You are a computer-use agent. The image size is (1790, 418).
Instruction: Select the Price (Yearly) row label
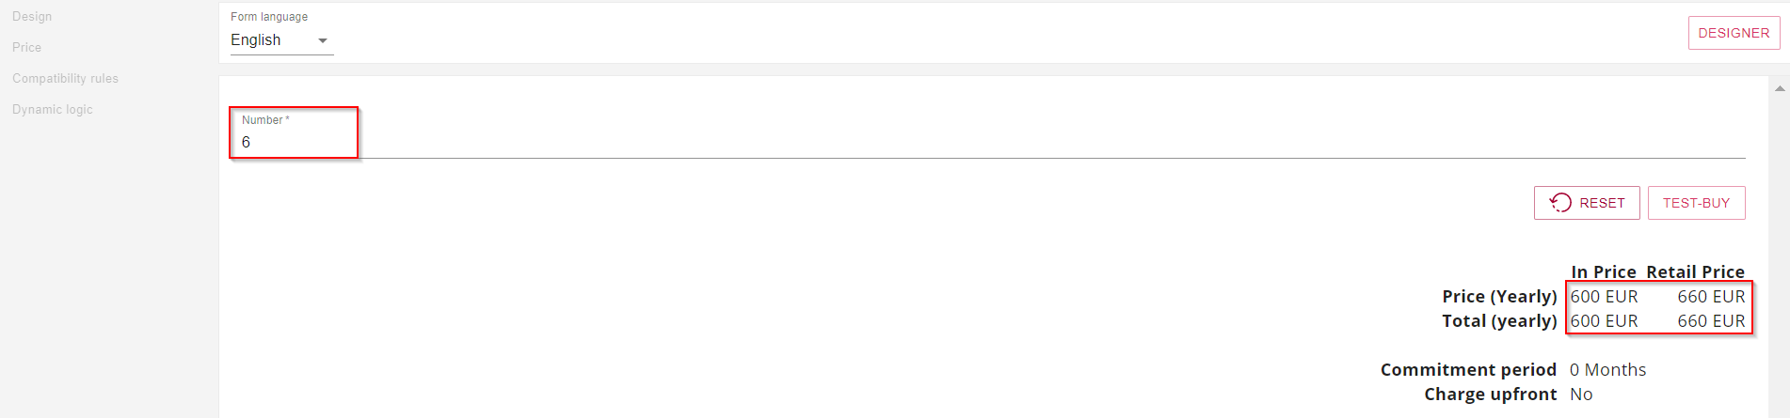[x=1499, y=296]
